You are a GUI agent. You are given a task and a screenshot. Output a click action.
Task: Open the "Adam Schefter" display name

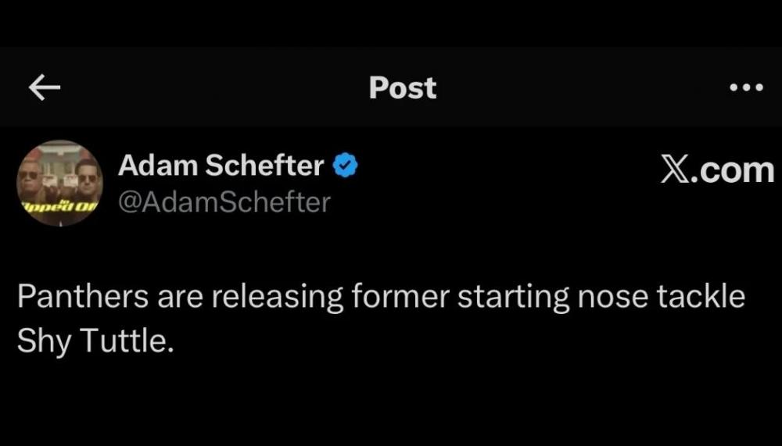coord(221,166)
